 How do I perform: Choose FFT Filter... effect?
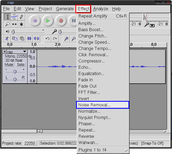(x=103, y=92)
